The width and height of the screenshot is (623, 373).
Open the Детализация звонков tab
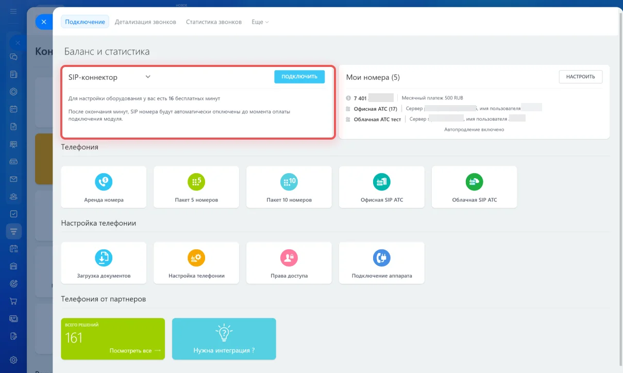[145, 22]
